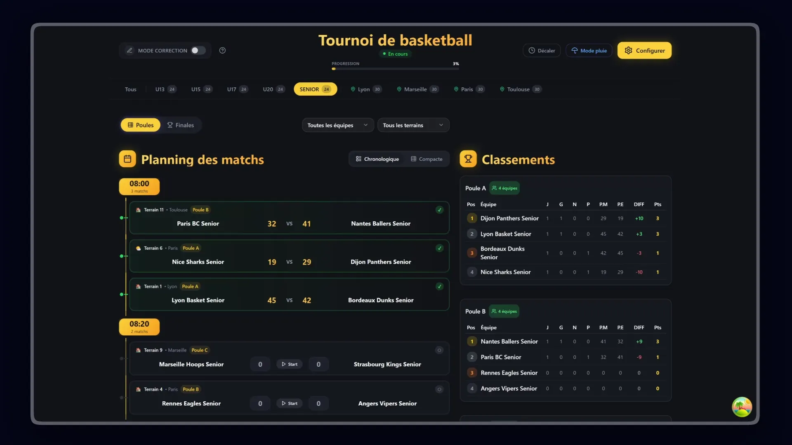Screen dimensions: 792x445
Task: Click the trophy icon beside Classements
Action: pyautogui.click(x=468, y=159)
